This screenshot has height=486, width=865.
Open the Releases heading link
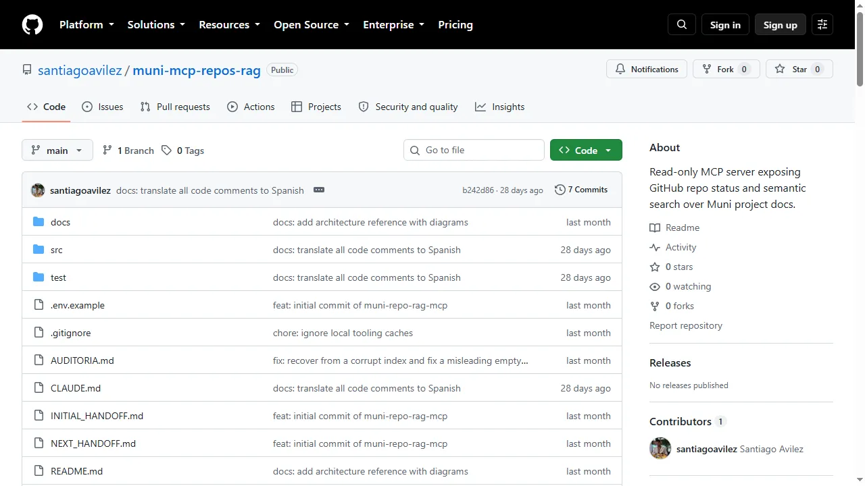(x=670, y=362)
